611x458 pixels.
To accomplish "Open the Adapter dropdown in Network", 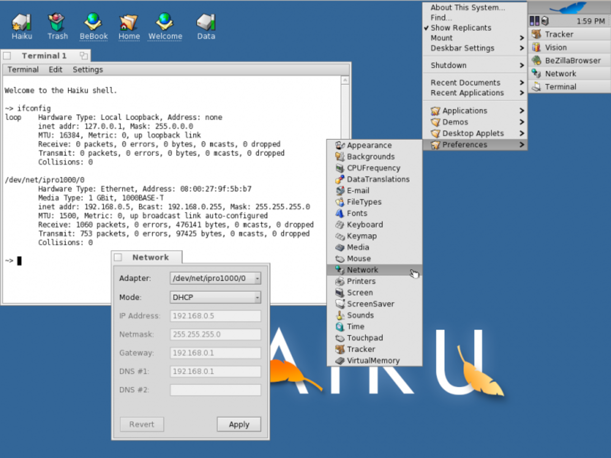I will tap(215, 278).
